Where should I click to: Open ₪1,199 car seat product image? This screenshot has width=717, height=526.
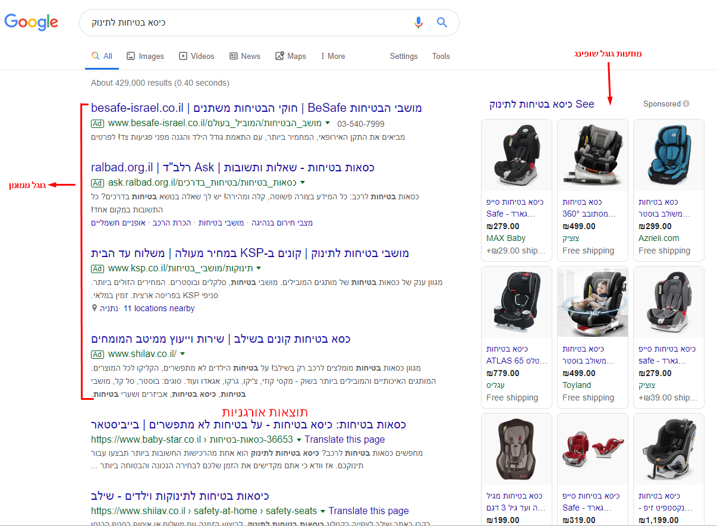tap(668, 450)
